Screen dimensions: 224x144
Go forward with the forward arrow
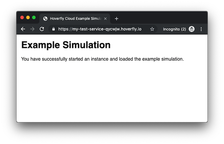click(x=32, y=29)
